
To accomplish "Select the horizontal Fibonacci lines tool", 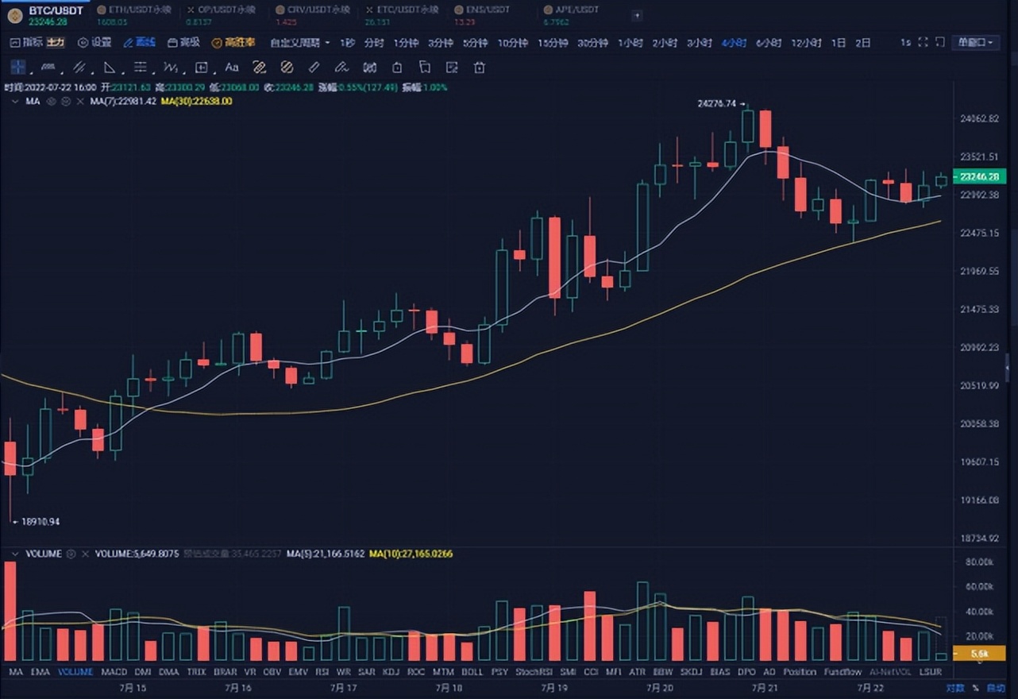I will click(140, 68).
